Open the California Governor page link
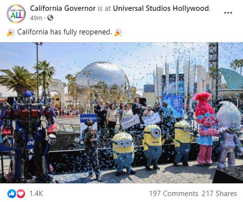 pyautogui.click(x=63, y=8)
